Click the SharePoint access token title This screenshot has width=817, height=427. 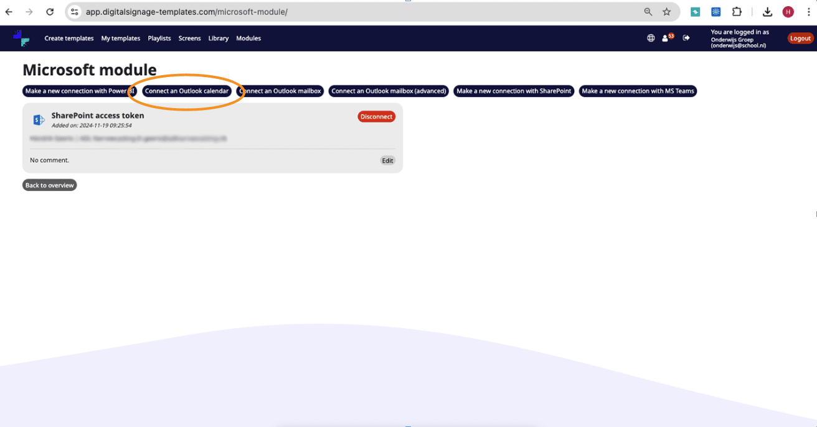point(98,116)
